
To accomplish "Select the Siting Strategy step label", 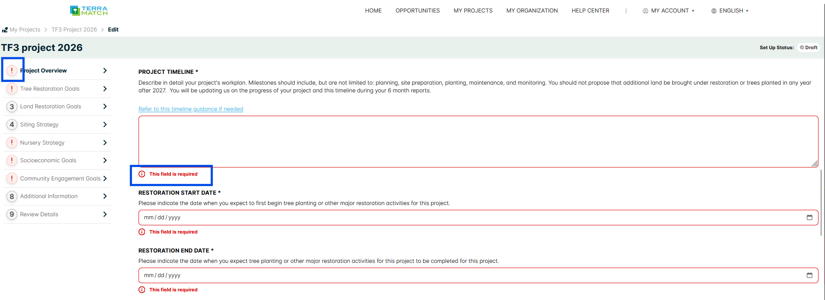I will tap(39, 124).
